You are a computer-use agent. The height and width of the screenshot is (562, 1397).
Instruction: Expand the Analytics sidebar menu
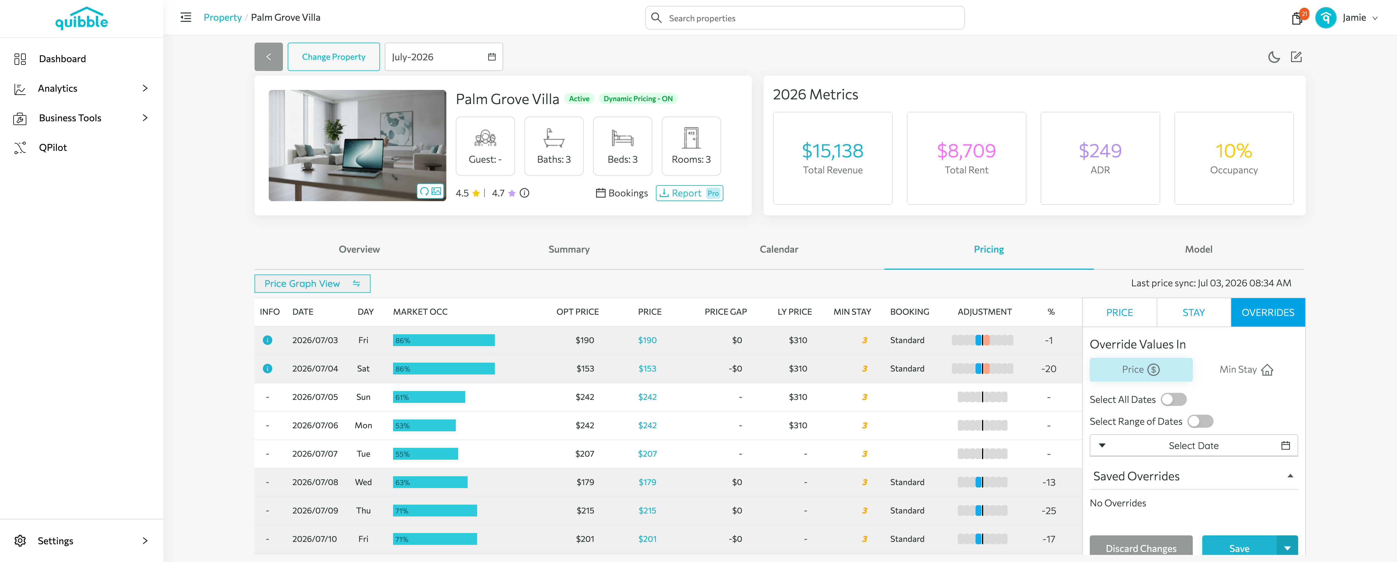pos(81,88)
